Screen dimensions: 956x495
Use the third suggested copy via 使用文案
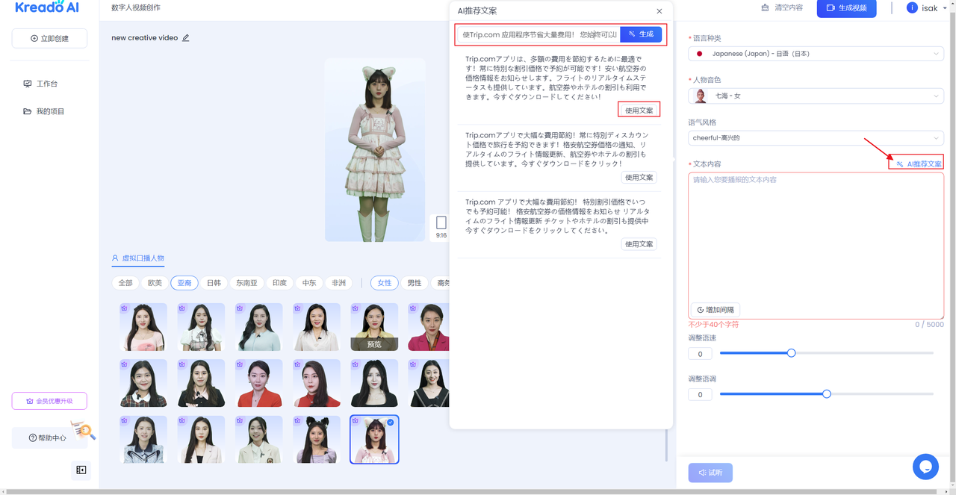point(639,244)
